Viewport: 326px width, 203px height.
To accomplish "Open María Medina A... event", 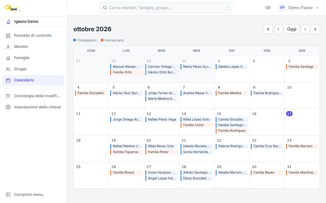I will pyautogui.click(x=161, y=99).
